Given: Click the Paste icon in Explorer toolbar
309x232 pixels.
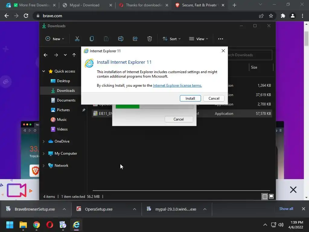Looking at the screenshot, I should click(106, 39).
